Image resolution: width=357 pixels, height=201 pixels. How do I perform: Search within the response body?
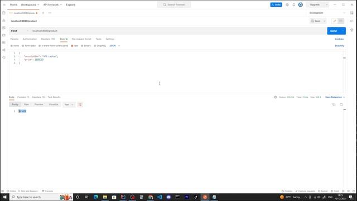coord(341,104)
